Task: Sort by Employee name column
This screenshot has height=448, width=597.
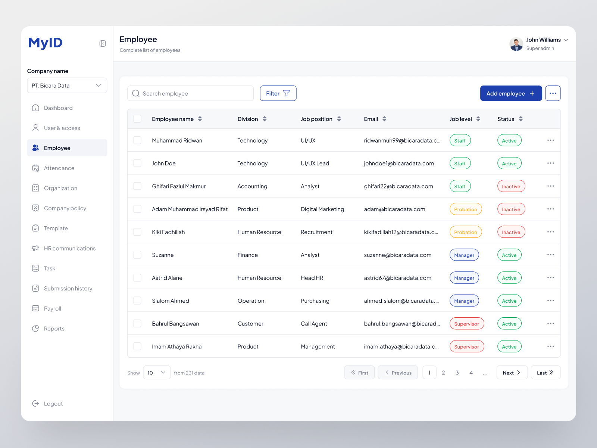Action: (x=200, y=119)
